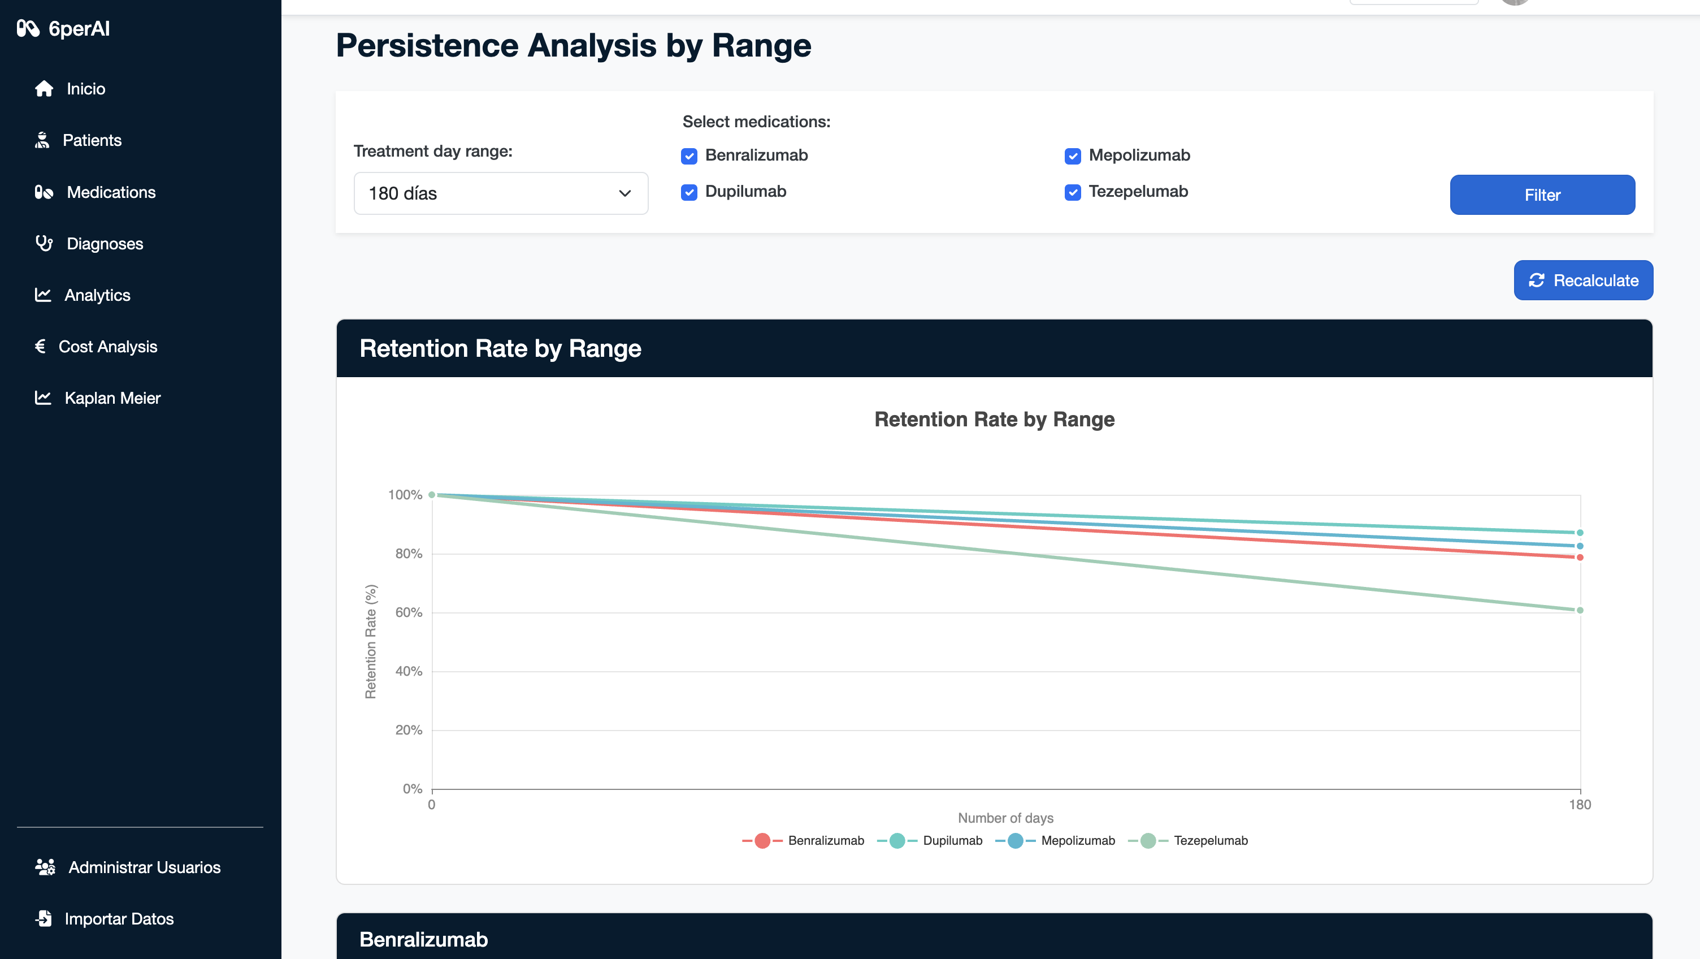This screenshot has height=959, width=1700.
Task: Toggle Dupilumab series in chart legend
Action: (930, 841)
